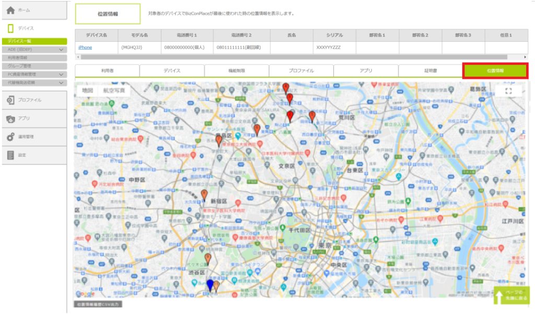Open the iPhone device link
Image resolution: width=535 pixels, height=316 pixels.
(85, 48)
